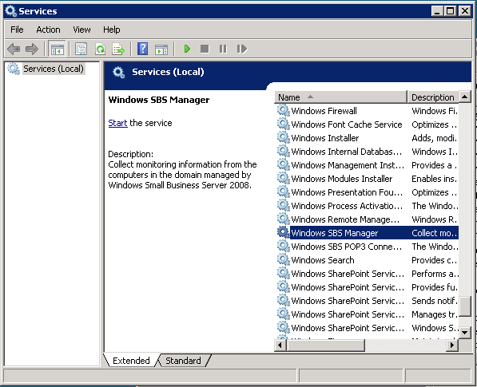
Task: Click gear icon beside Windows Installer
Action: [x=283, y=137]
